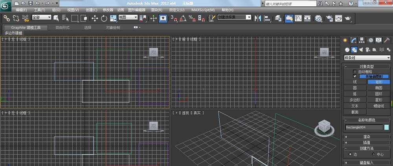The width and height of the screenshot is (393, 166).
Task: Click the Select and Link chain icon
Action: [7, 18]
